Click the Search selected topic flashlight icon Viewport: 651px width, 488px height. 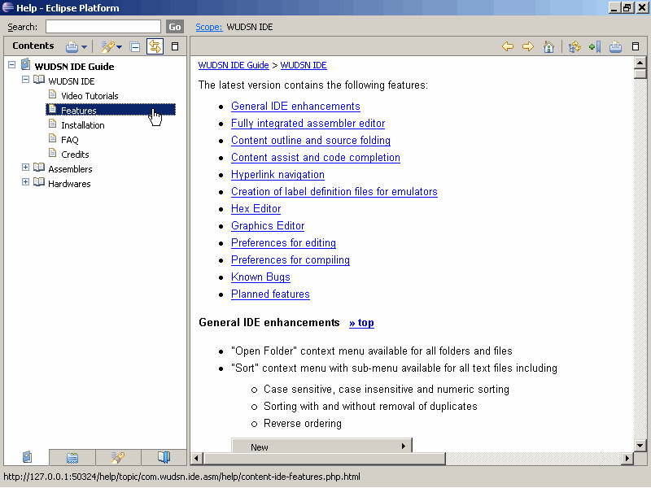108,46
